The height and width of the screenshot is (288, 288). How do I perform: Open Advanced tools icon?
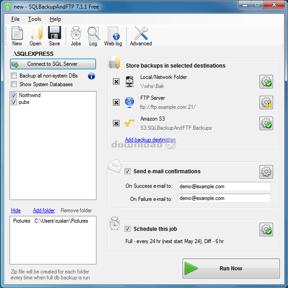pyautogui.click(x=141, y=36)
